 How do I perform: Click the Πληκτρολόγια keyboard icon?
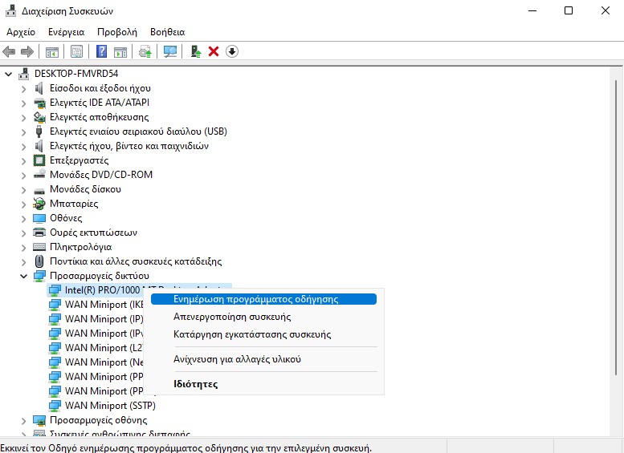click(39, 247)
